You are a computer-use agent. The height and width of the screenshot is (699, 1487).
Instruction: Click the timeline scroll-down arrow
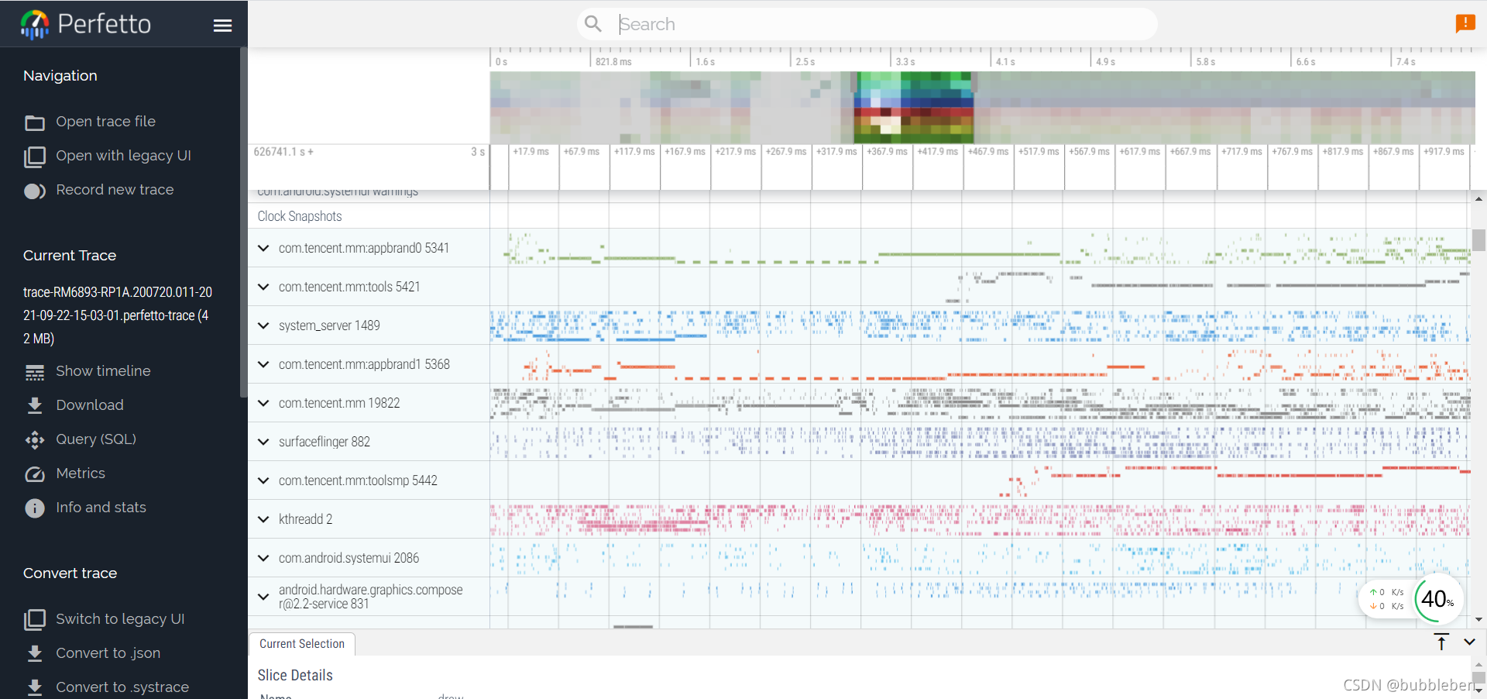pos(1478,620)
